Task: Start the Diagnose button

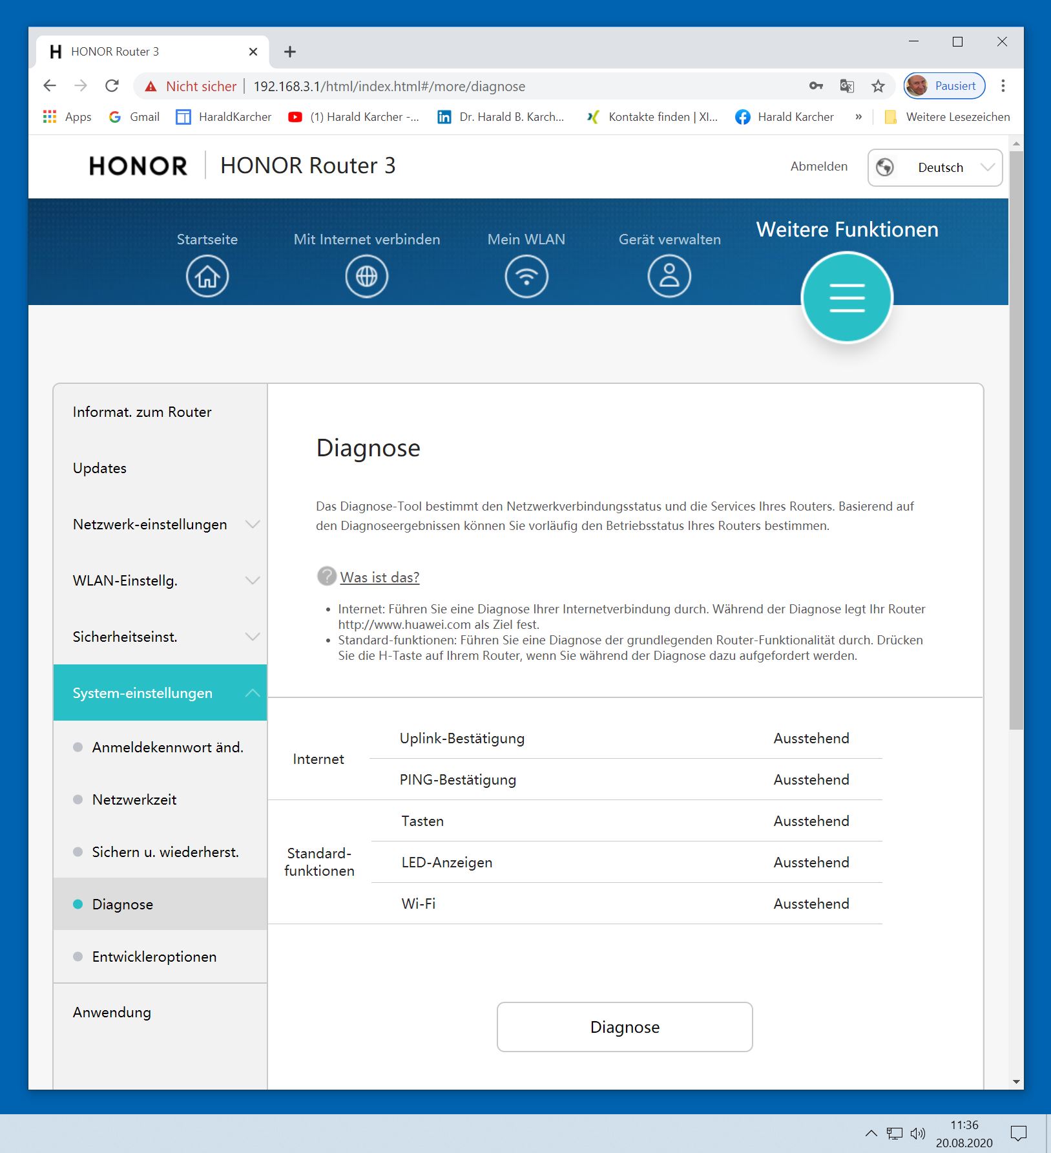Action: coord(625,1027)
